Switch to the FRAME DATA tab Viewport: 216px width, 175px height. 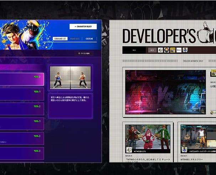point(74,39)
